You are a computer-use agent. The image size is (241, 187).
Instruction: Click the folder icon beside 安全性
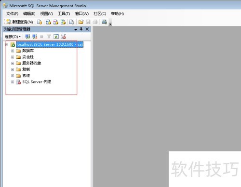click(x=18, y=57)
